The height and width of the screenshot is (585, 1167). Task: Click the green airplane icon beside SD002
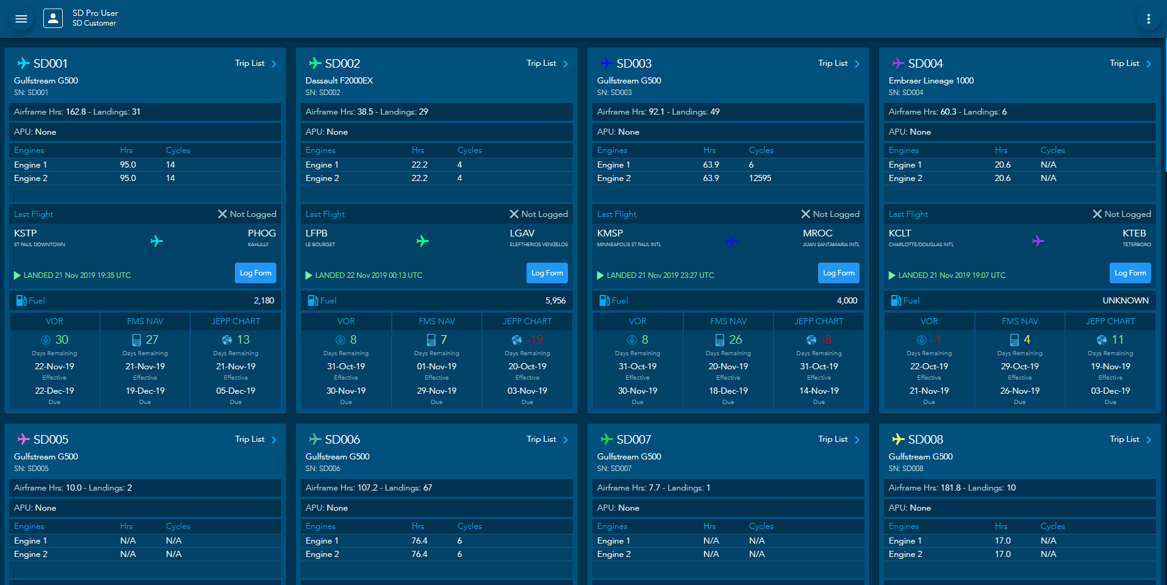coord(315,63)
